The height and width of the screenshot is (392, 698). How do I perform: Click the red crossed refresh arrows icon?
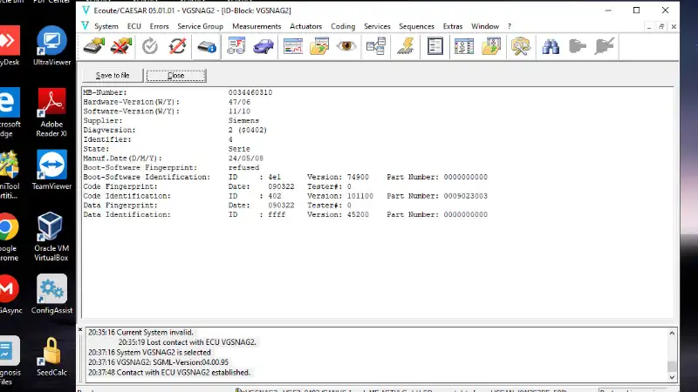177,46
